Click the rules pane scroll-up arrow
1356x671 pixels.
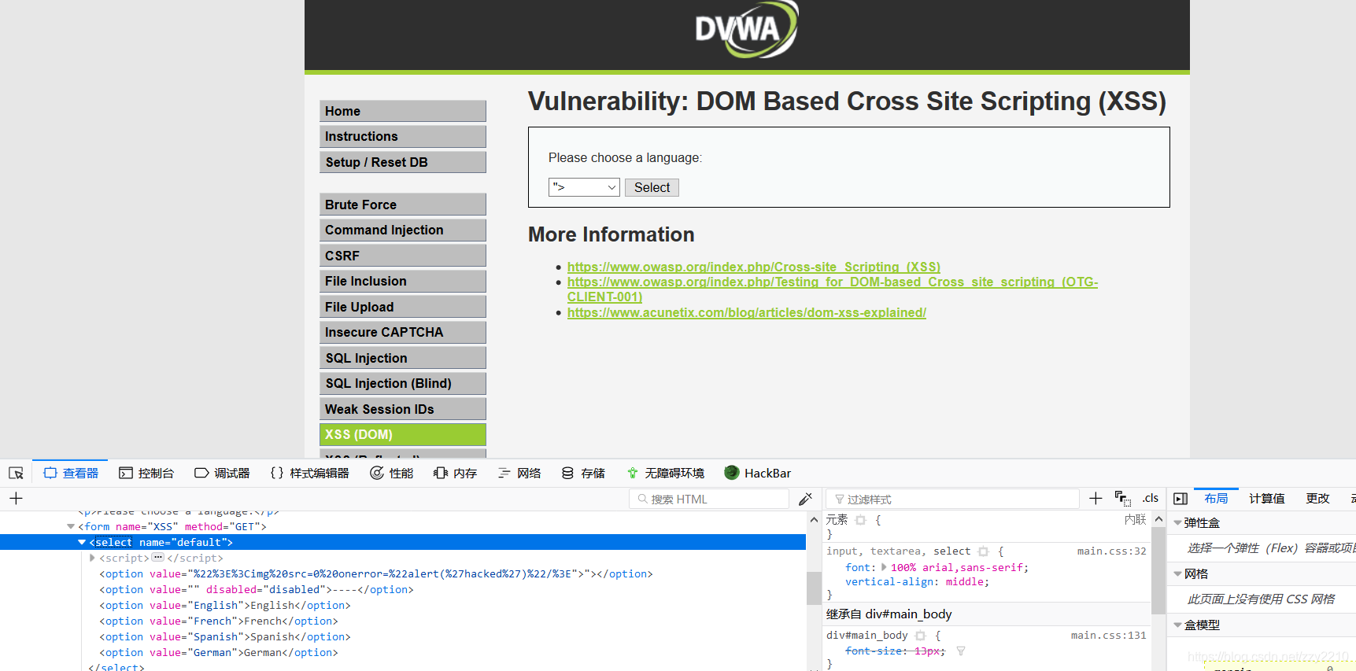tap(1158, 519)
